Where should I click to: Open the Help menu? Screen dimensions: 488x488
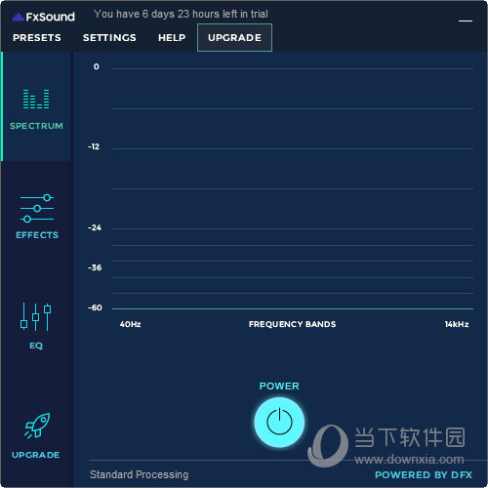(x=172, y=38)
